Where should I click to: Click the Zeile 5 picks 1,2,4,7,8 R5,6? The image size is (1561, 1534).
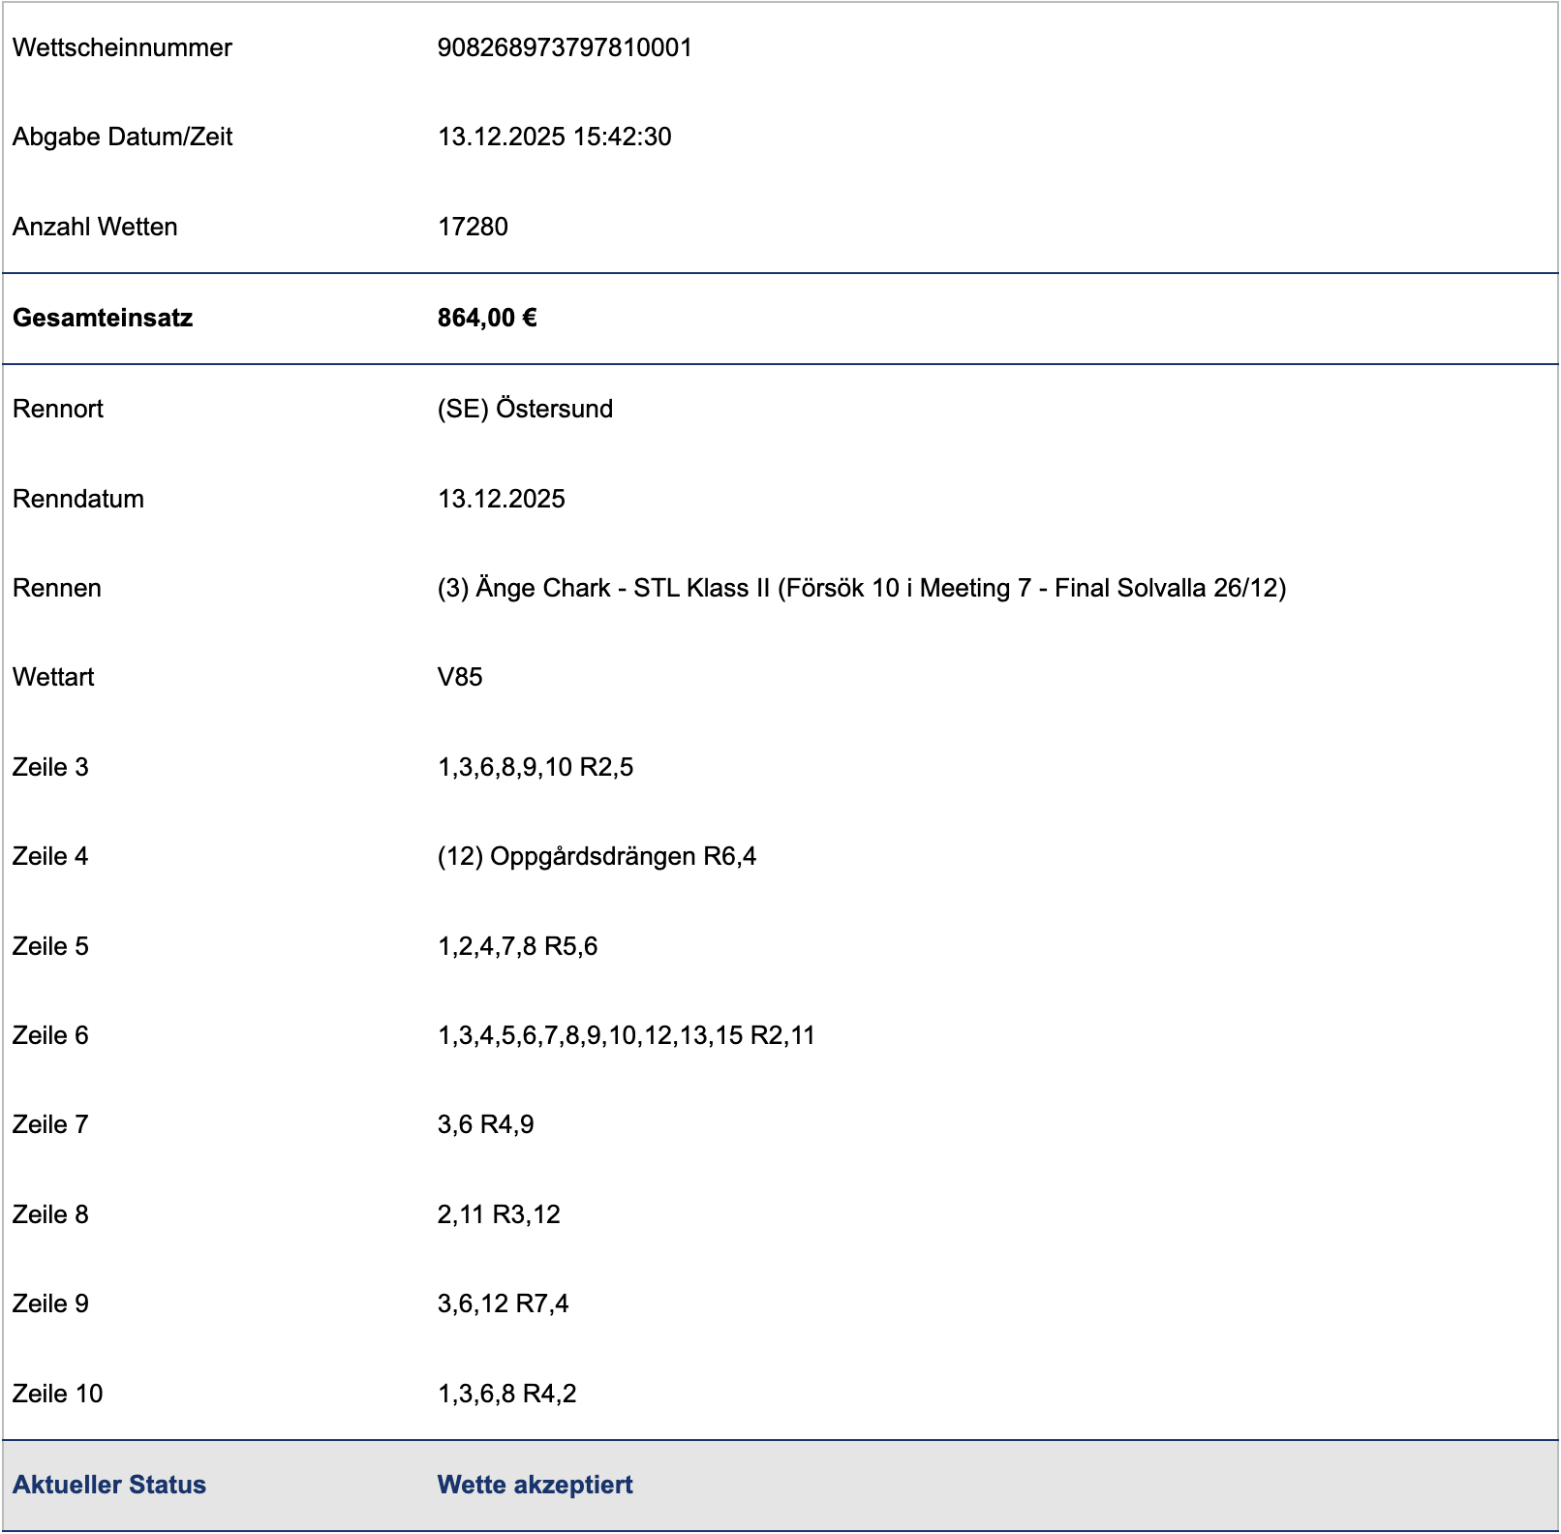517,946
